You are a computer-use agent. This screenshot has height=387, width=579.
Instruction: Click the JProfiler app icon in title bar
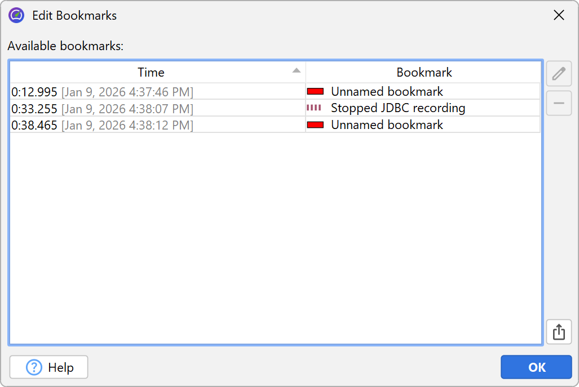pos(16,15)
